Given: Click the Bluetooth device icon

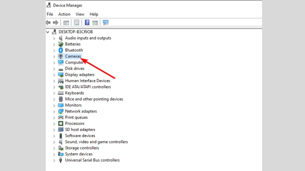Looking at the screenshot, I should (x=61, y=50).
